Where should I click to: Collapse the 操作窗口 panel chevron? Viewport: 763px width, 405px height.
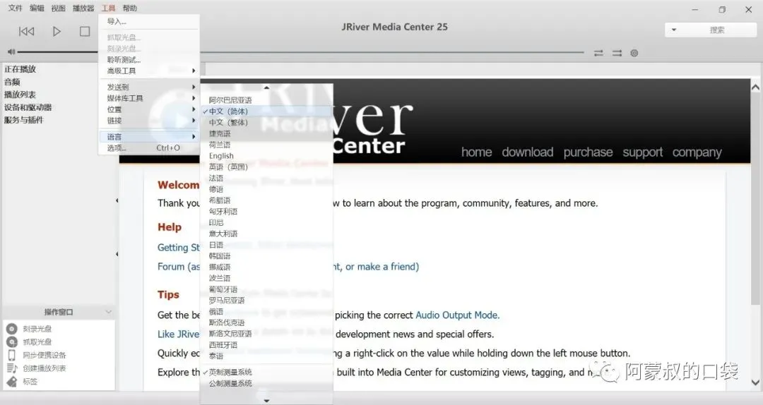109,312
